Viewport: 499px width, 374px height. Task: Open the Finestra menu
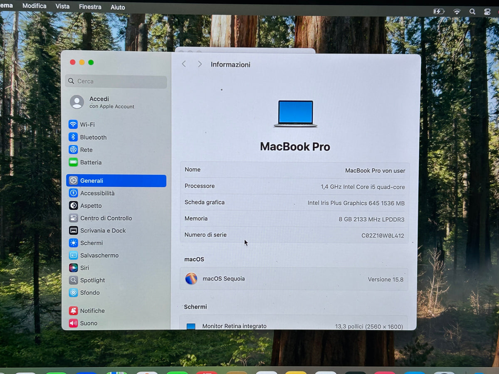pyautogui.click(x=90, y=7)
